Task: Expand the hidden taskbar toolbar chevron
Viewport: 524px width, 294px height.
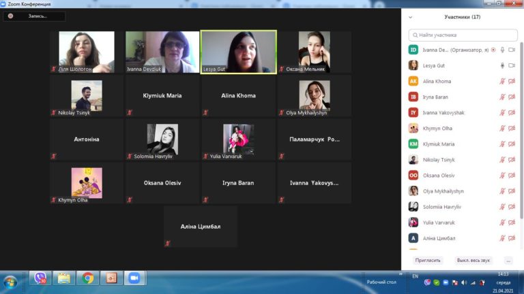Action: 401,274
